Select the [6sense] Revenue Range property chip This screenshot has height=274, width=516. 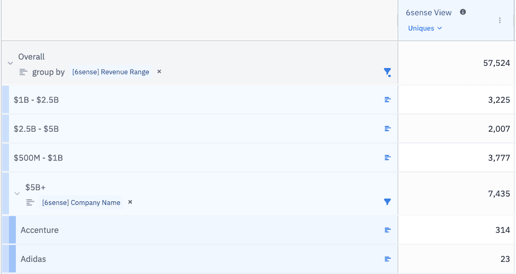tap(110, 72)
